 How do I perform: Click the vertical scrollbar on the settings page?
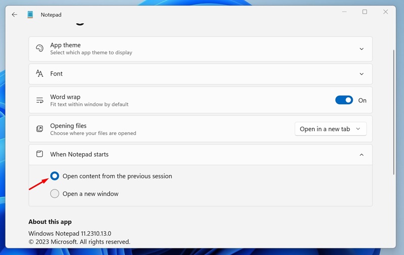pos(393,112)
